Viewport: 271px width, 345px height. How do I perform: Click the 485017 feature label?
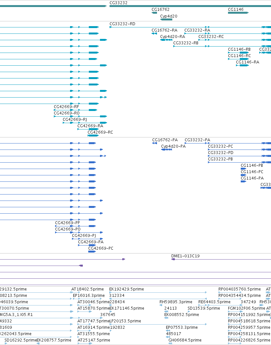tap(174, 334)
